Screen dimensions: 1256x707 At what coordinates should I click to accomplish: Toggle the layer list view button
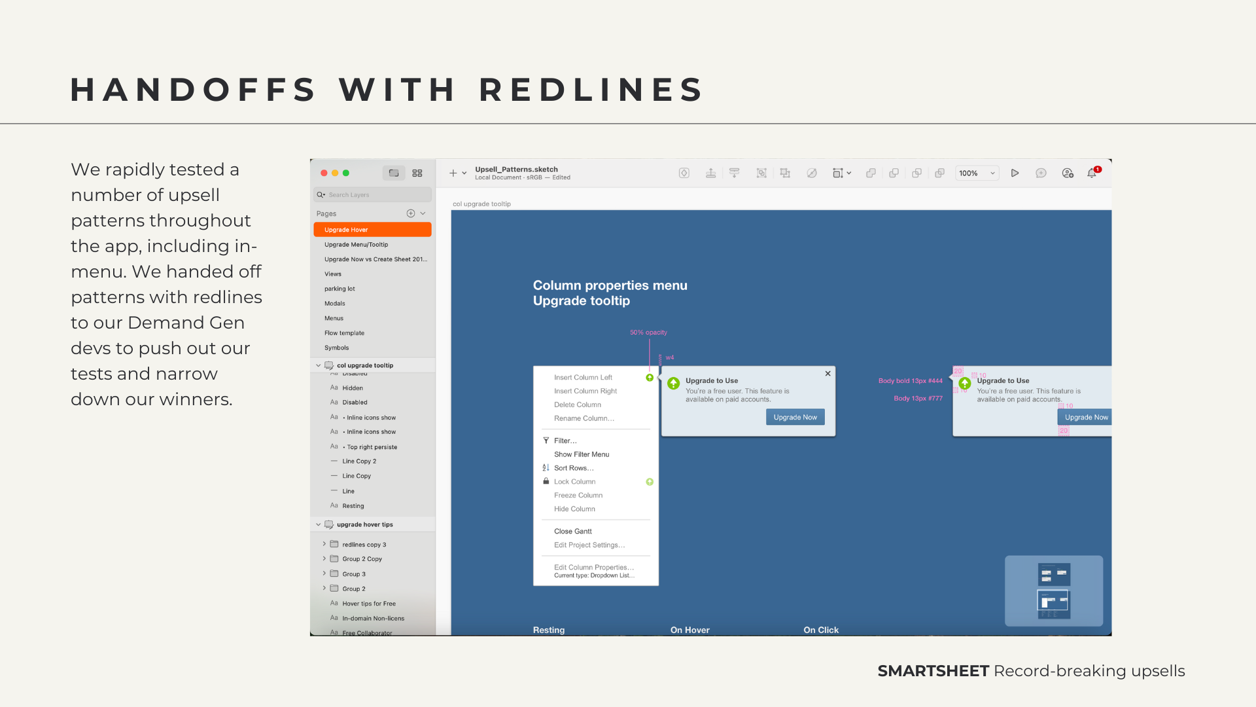point(394,173)
